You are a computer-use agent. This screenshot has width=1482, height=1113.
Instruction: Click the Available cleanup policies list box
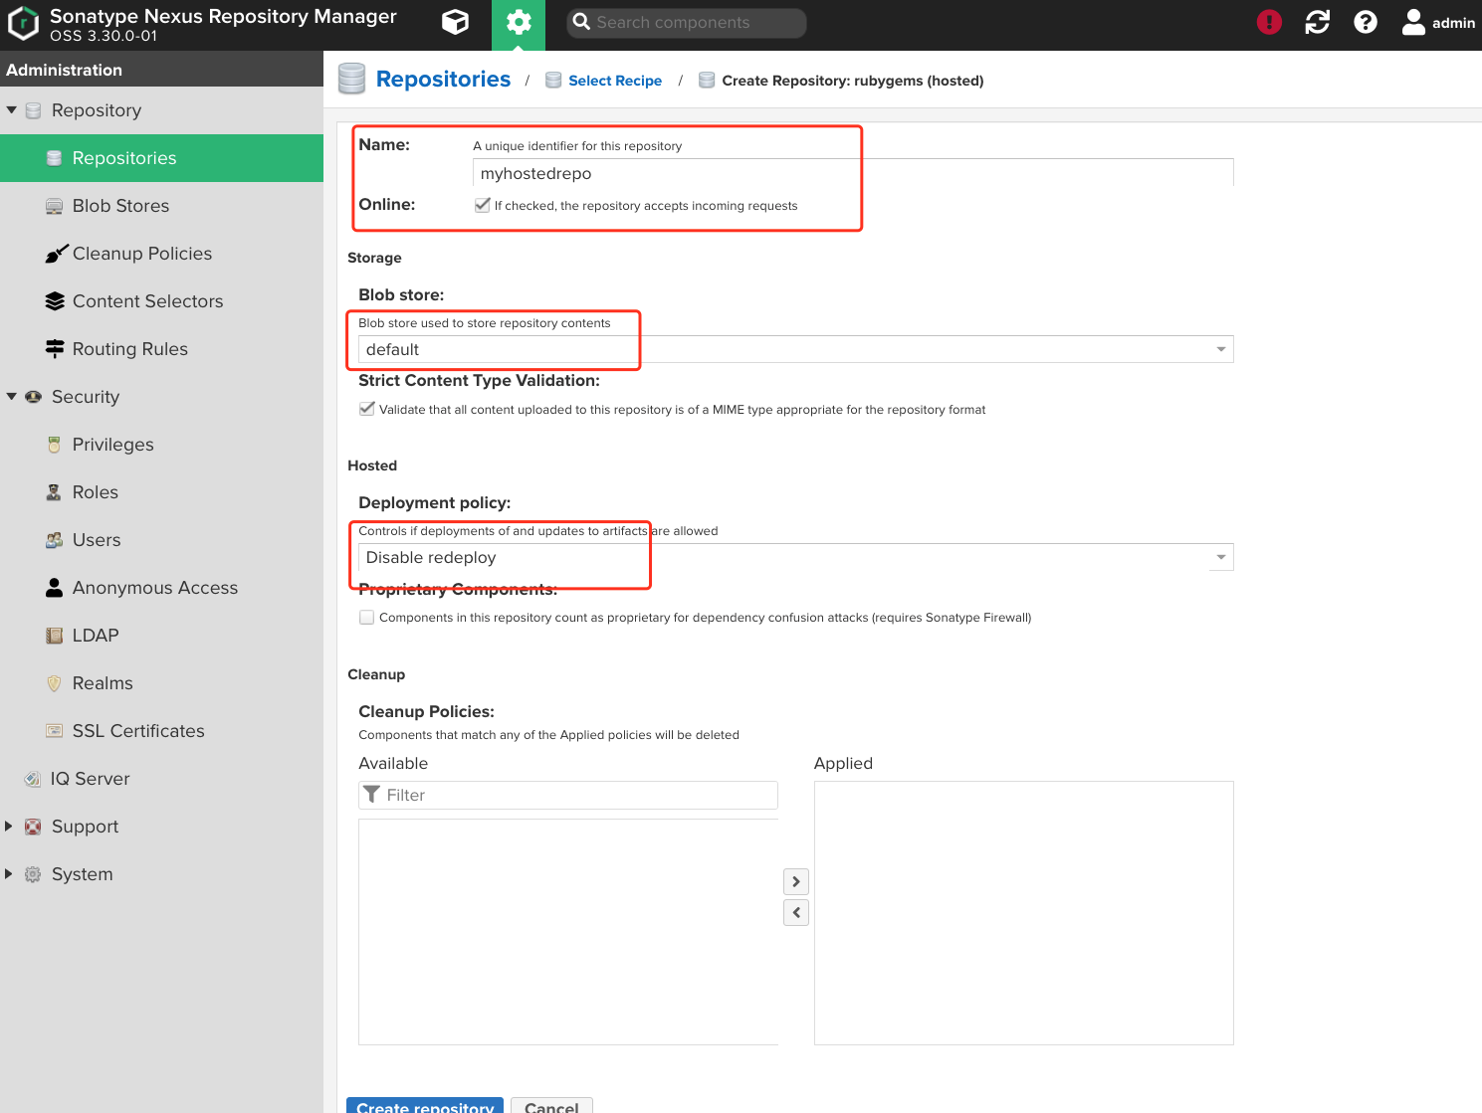568,932
